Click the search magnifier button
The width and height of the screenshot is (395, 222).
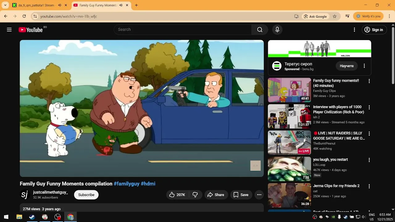click(260, 30)
